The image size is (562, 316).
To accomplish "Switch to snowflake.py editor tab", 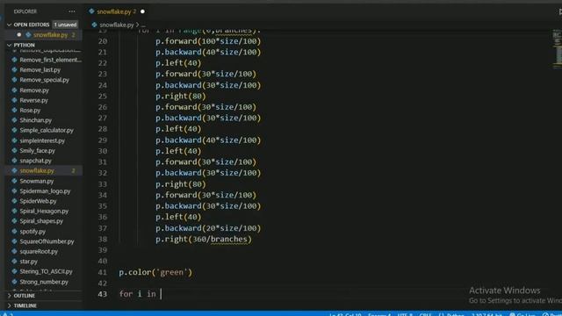I will [x=117, y=11].
